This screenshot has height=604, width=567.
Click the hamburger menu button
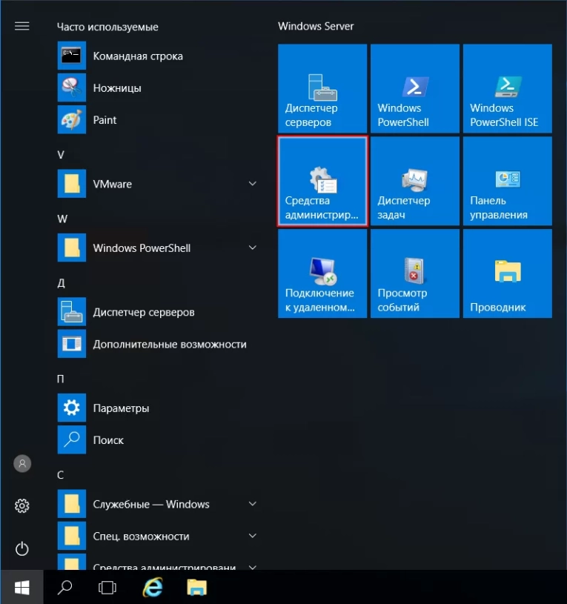[x=22, y=26]
